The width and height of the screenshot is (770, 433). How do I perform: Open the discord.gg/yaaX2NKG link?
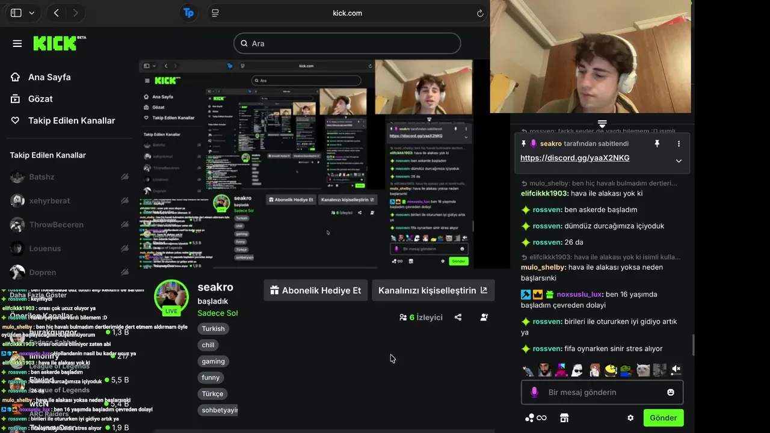(x=575, y=158)
